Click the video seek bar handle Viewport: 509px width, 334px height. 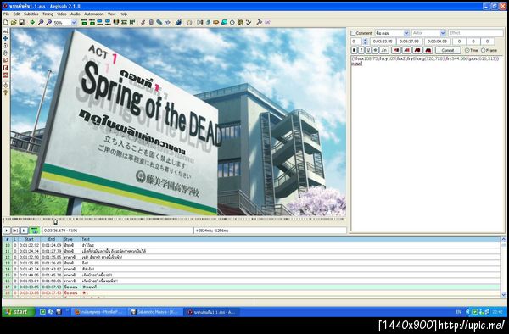[55, 222]
